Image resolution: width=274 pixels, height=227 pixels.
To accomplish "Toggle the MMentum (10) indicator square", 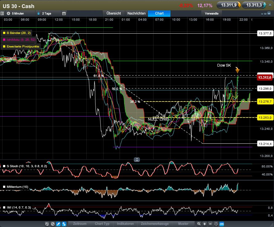I will tap(4, 187).
